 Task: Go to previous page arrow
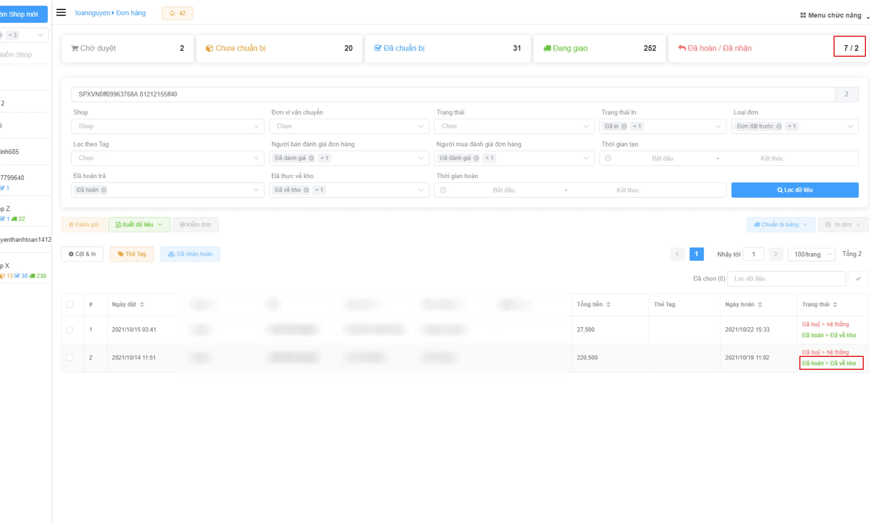[x=677, y=254]
